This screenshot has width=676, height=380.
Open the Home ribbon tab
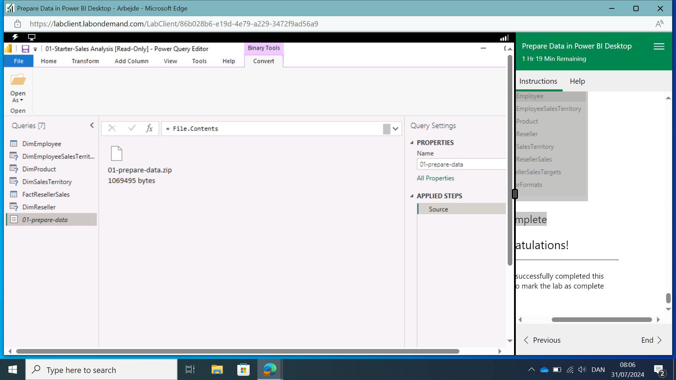point(49,61)
